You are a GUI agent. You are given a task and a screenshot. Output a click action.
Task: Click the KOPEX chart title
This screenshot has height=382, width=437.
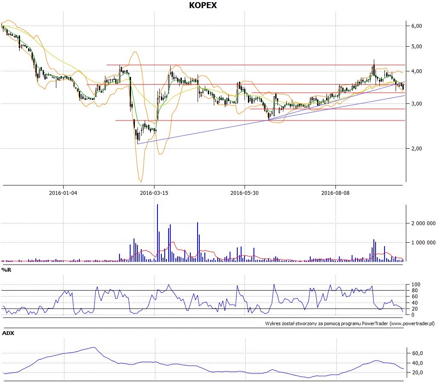[203, 5]
